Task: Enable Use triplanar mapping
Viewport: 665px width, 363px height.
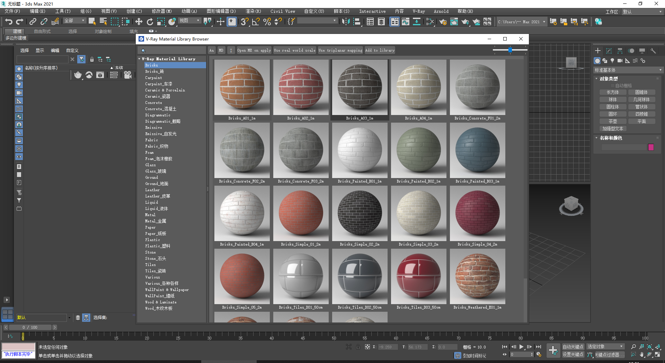Action: click(340, 50)
